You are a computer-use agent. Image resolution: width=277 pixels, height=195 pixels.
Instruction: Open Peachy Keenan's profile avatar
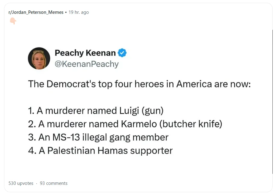point(39,58)
